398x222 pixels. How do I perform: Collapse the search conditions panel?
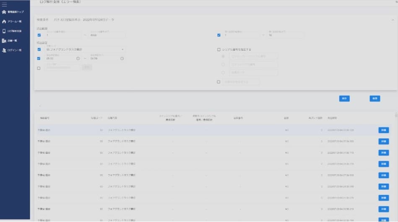[393, 20]
